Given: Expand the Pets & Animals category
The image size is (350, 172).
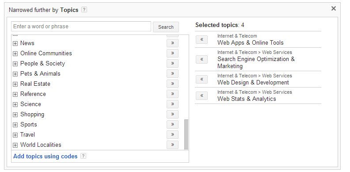Looking at the screenshot, I should click(x=15, y=74).
